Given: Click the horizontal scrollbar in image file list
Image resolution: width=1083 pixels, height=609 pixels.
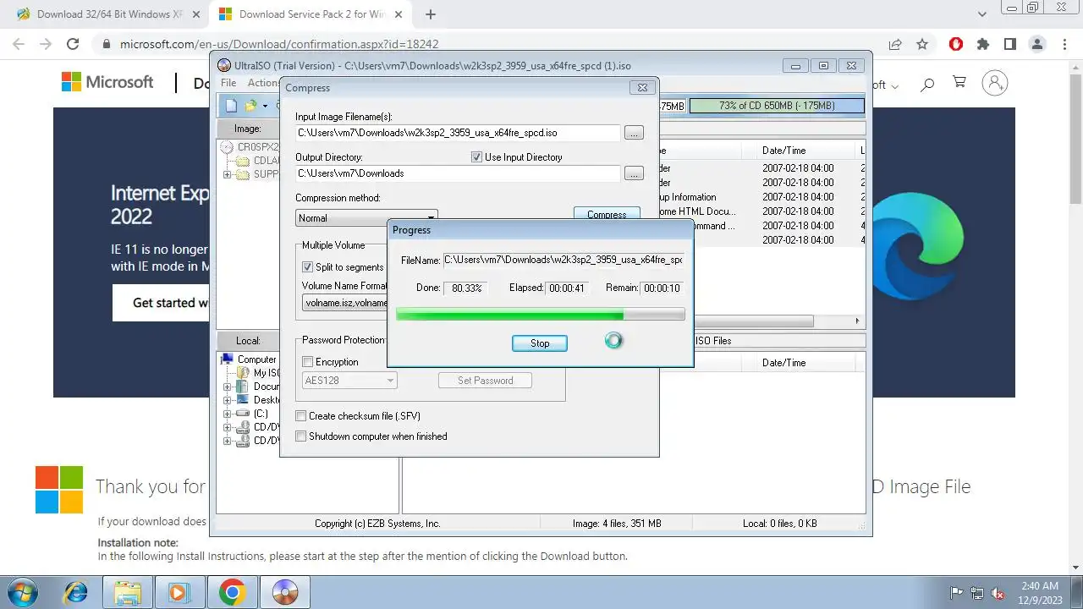Looking at the screenshot, I should coord(753,321).
